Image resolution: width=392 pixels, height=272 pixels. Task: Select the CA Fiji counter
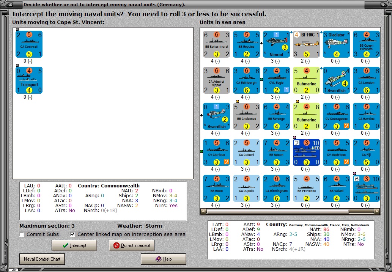point(367,152)
